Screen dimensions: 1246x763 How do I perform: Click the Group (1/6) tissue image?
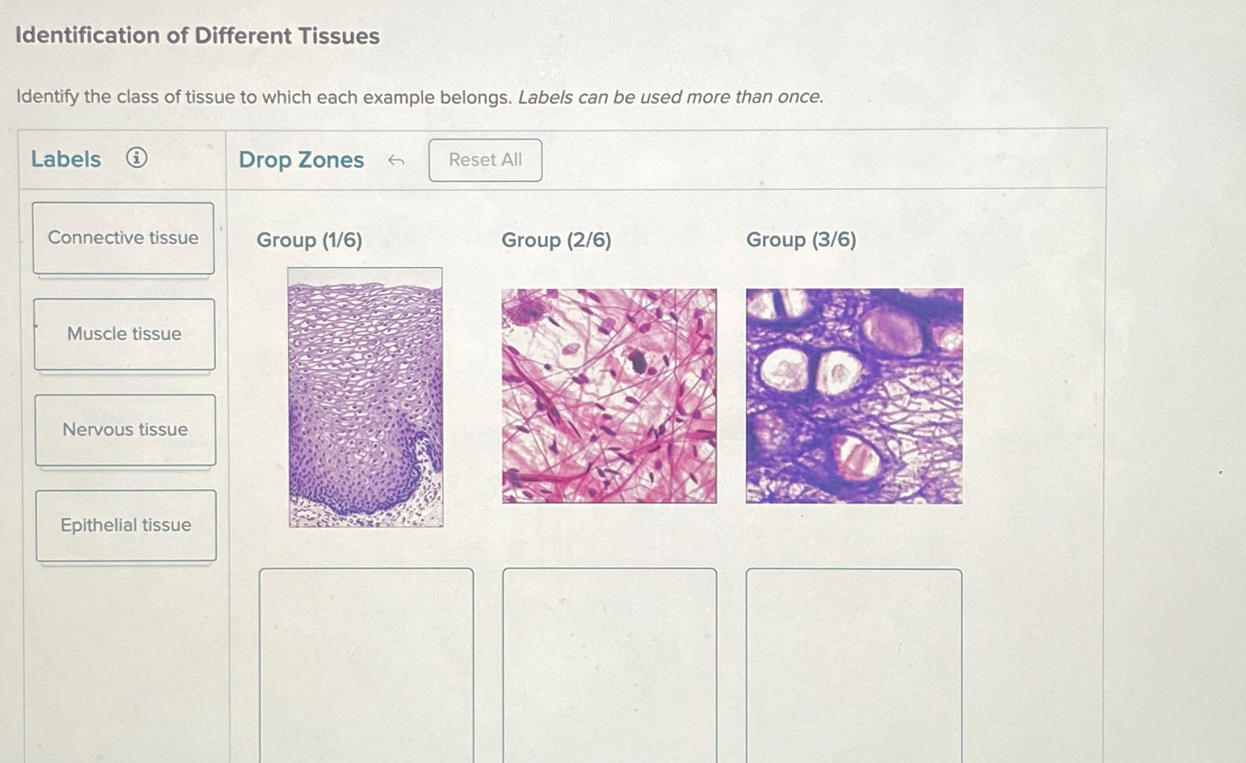(x=366, y=395)
